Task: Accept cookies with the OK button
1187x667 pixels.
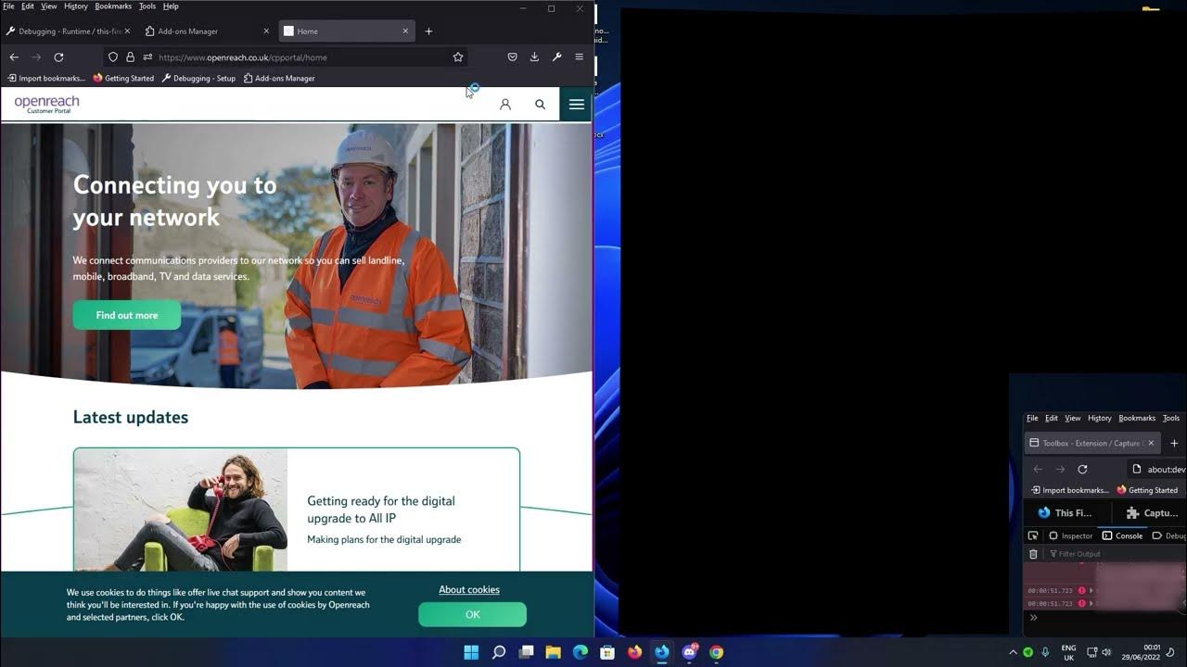Action: 473,614
